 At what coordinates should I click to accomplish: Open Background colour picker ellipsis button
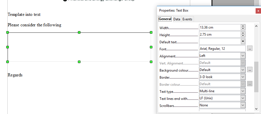coord(250,70)
